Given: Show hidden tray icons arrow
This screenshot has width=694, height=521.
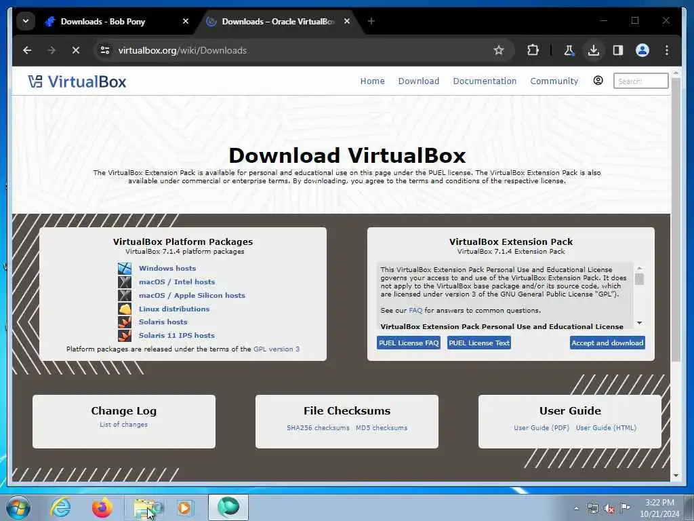Looking at the screenshot, I should (x=576, y=509).
